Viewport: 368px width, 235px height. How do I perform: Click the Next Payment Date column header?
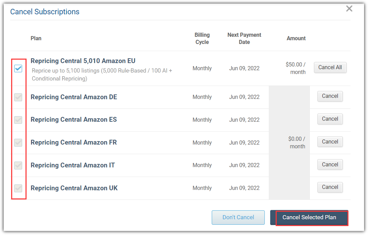244,39
